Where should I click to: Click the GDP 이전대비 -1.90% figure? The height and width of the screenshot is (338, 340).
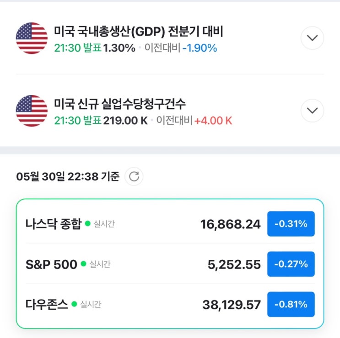[200, 48]
